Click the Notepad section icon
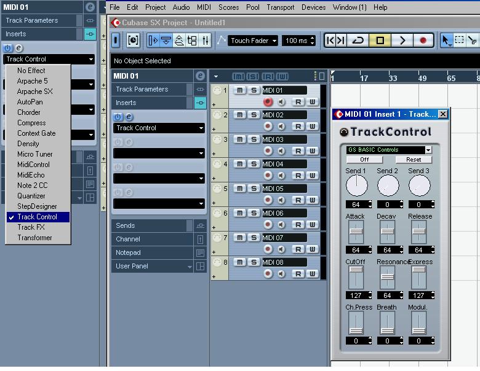480x371 pixels. (200, 252)
